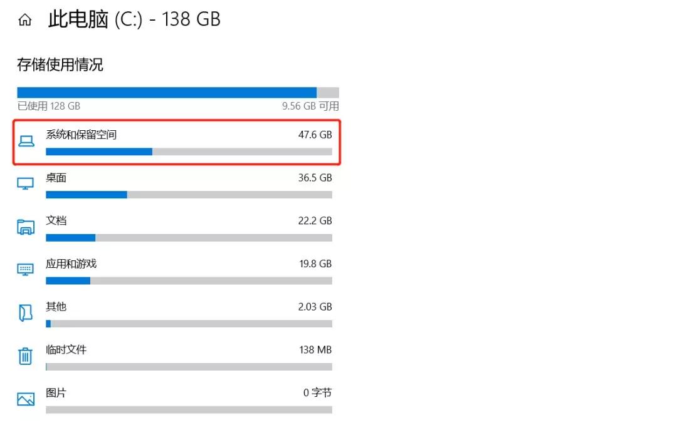
Task: Open the 文档 storage details
Action: 56,221
